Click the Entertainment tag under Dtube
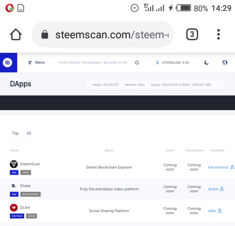 (x=31, y=194)
